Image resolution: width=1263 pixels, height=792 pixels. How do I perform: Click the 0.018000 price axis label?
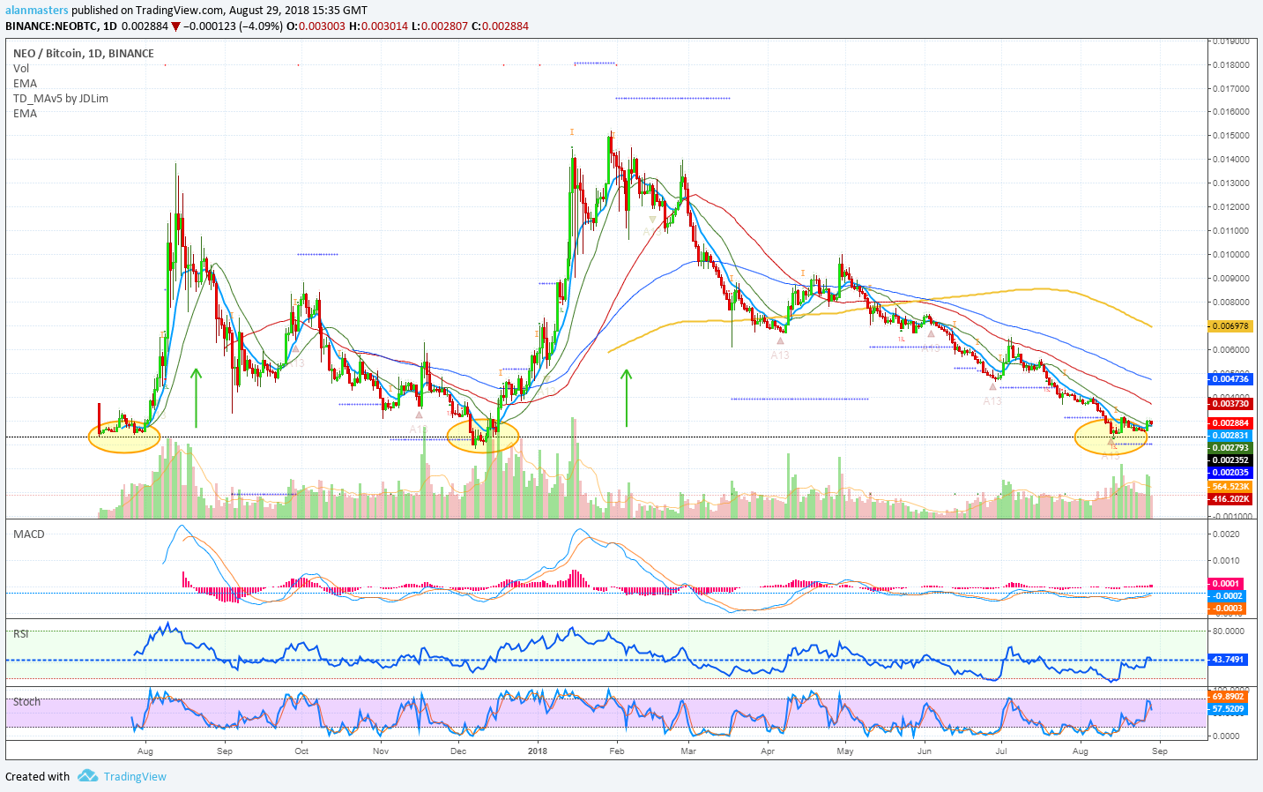tap(1230, 65)
